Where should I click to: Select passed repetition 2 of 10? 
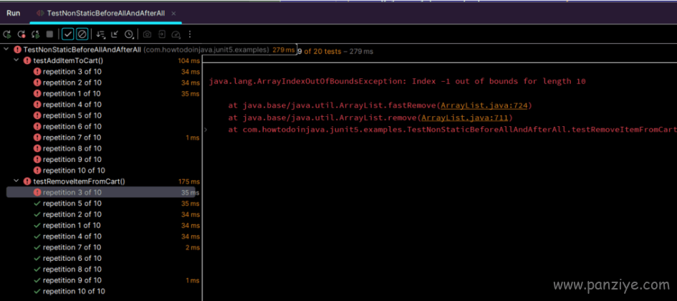[72, 214]
